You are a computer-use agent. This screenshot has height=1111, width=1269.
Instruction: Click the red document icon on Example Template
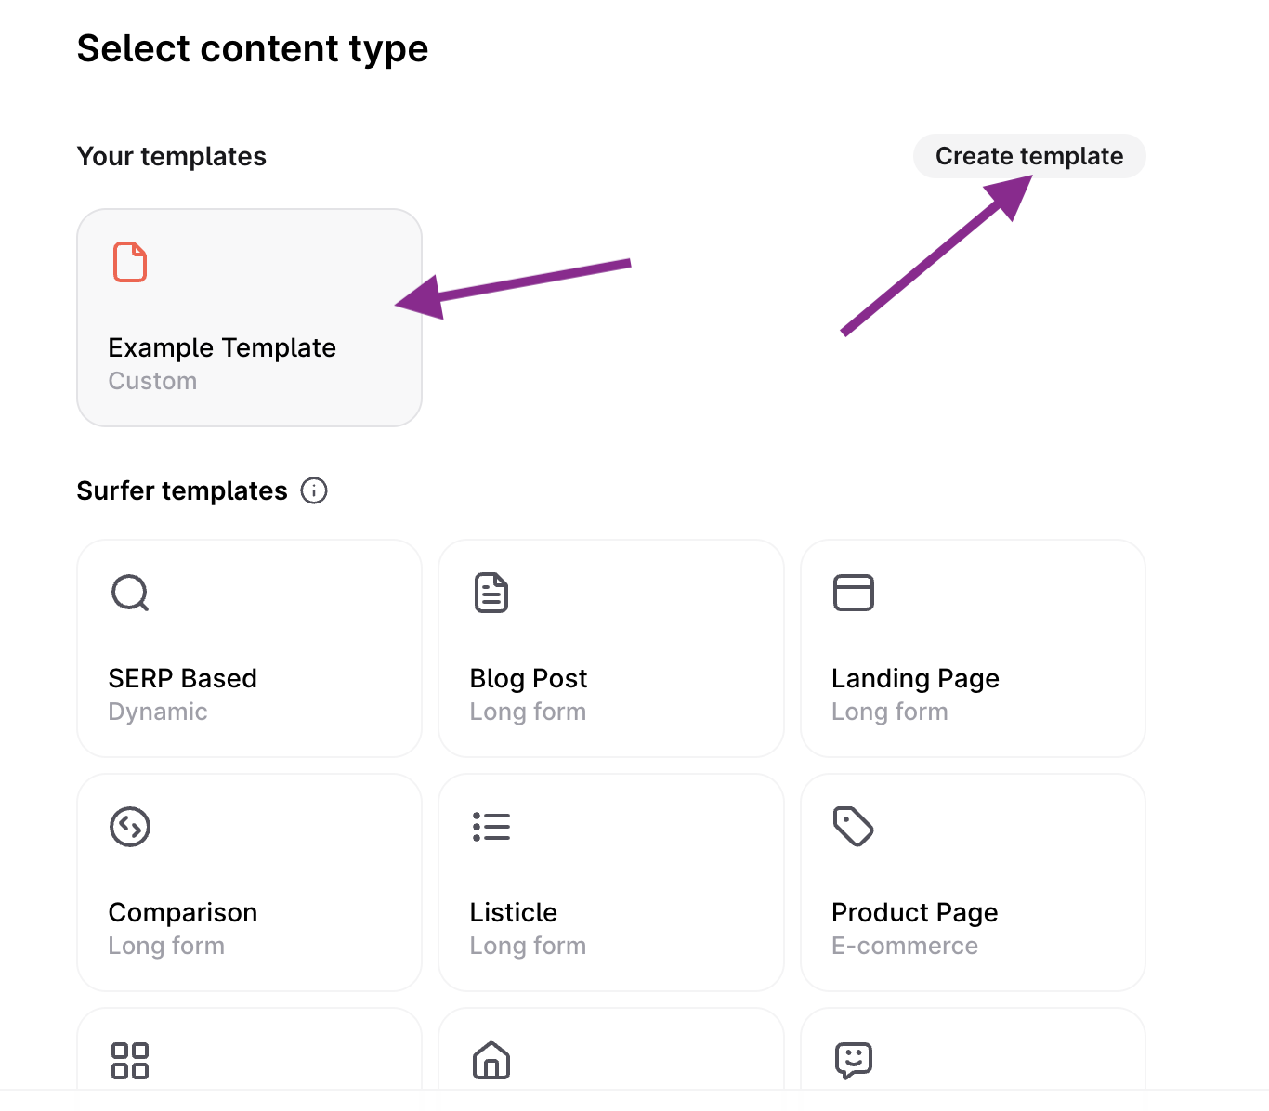click(130, 262)
